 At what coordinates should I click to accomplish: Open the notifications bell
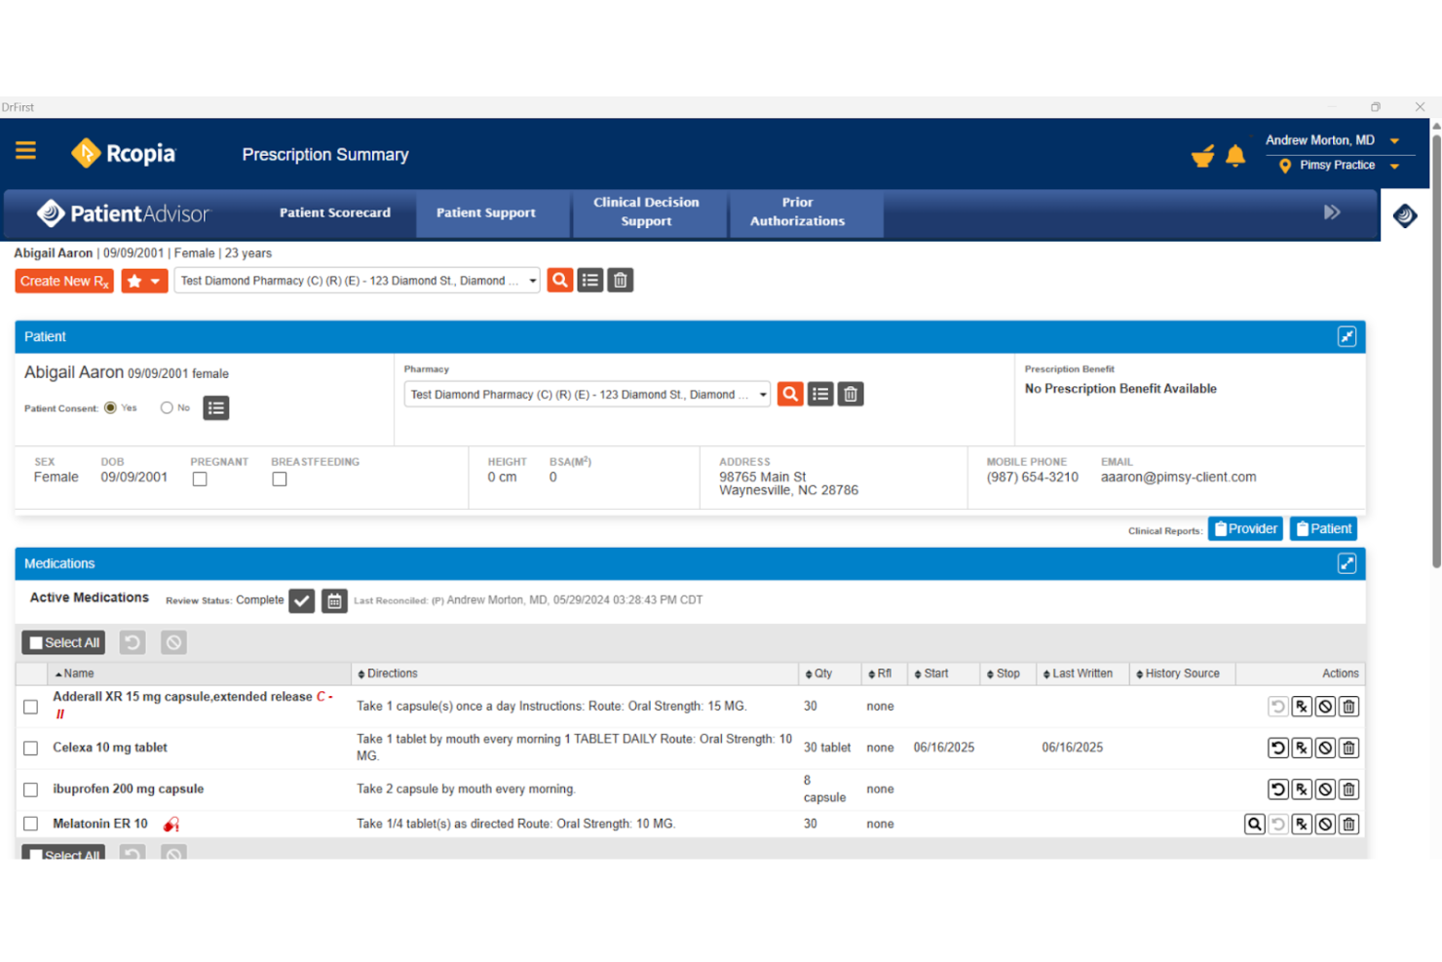click(1235, 155)
